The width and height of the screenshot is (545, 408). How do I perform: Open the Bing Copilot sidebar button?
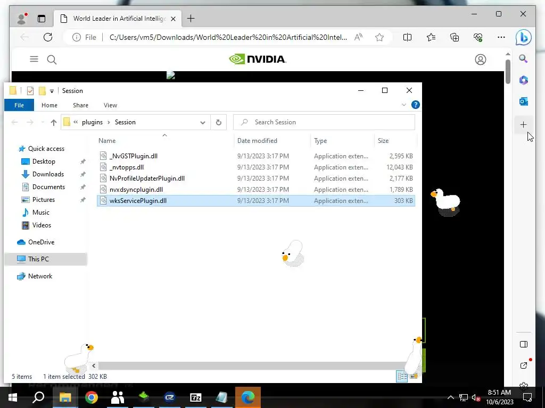pyautogui.click(x=523, y=37)
